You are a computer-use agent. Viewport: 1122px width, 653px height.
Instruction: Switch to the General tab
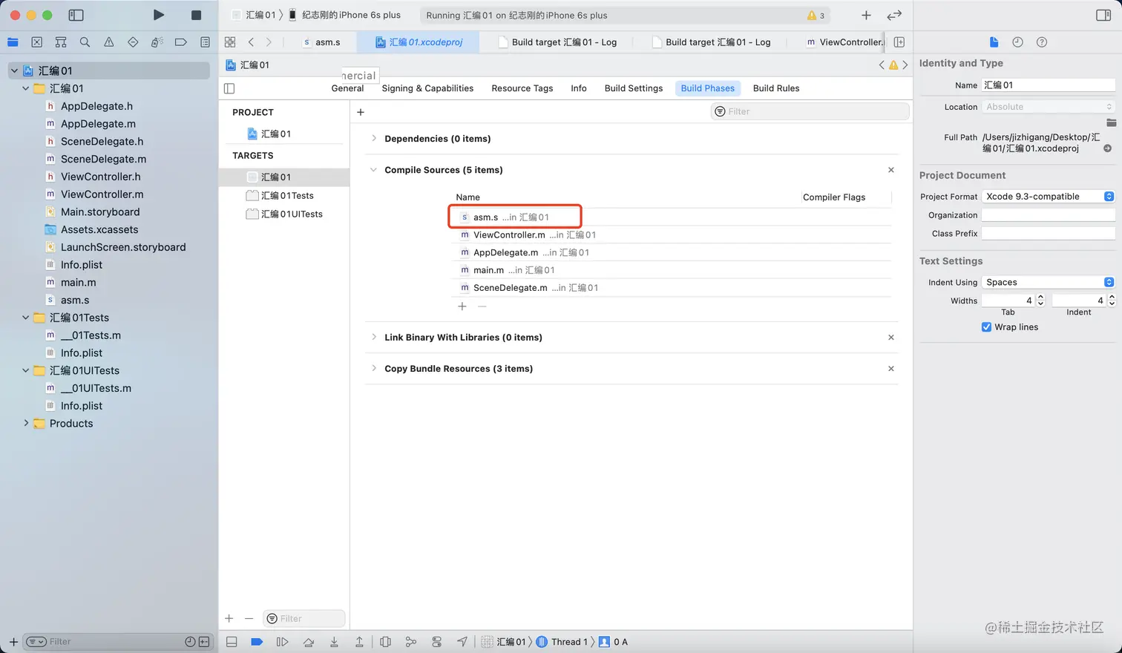coord(347,88)
